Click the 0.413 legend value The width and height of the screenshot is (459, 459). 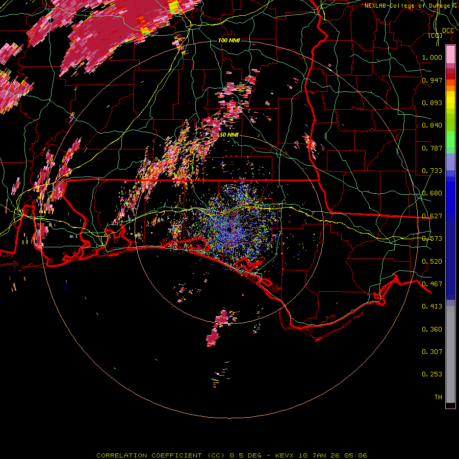click(x=432, y=307)
